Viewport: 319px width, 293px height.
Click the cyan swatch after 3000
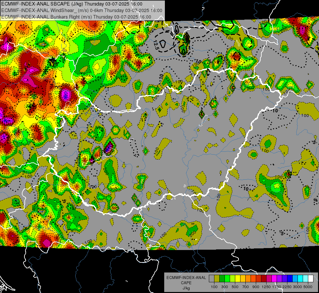pyautogui.click(x=300, y=278)
